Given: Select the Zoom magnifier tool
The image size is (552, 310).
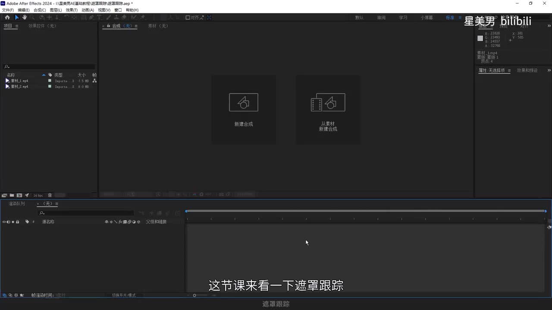Looking at the screenshot, I should click(32, 18).
